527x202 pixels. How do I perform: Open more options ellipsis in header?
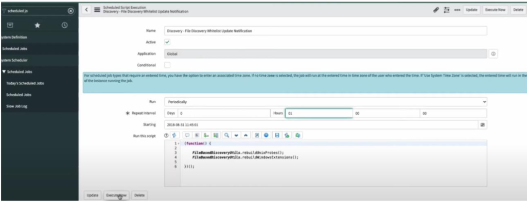pyautogui.click(x=457, y=10)
